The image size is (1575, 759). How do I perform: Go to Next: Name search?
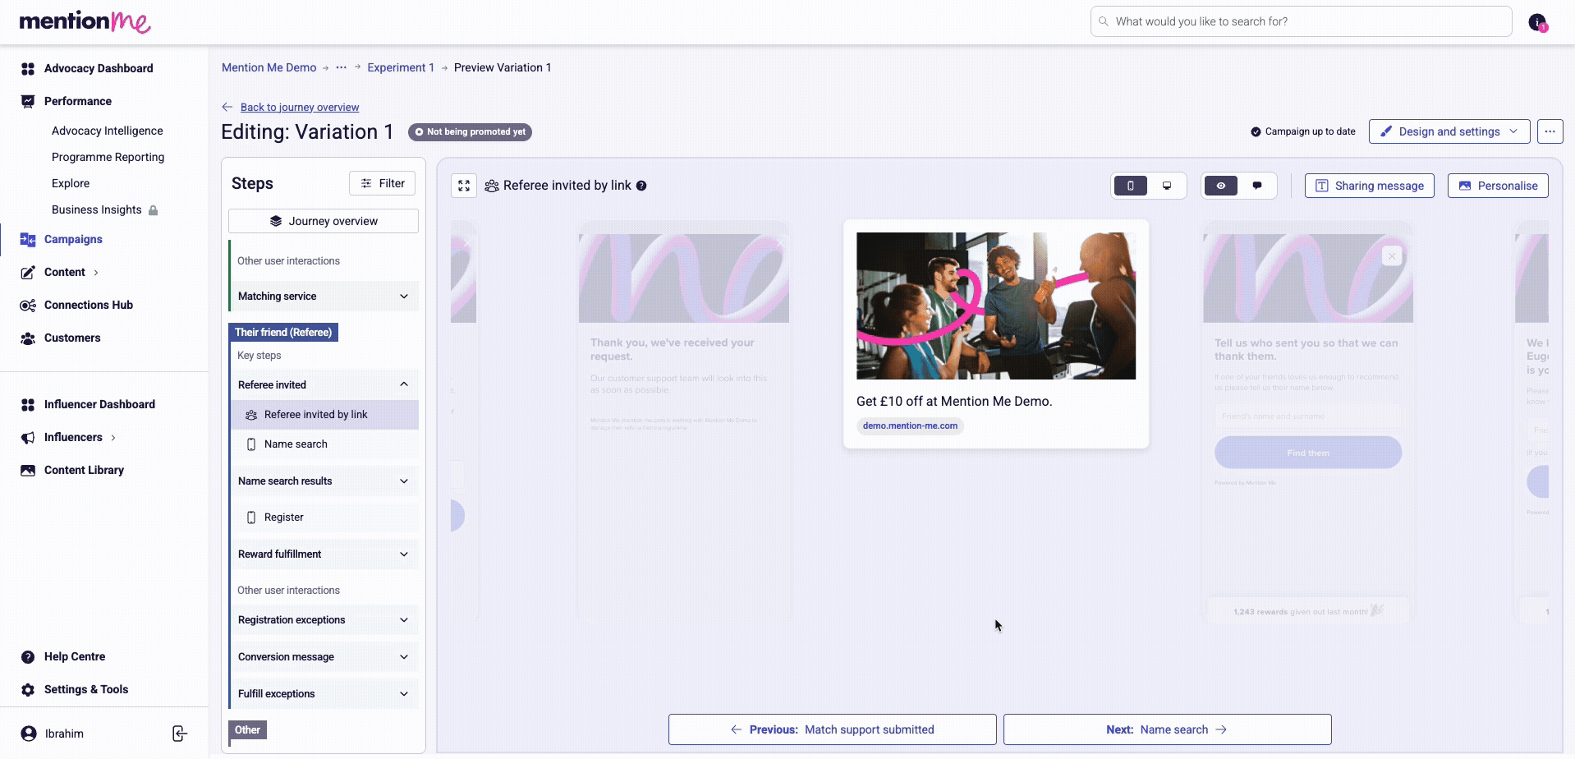1167,729
